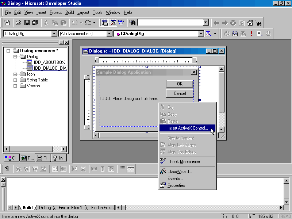Click the Go debug toolbar icon
Image resolution: width=292 pixels, height=219 pixels.
(260, 34)
